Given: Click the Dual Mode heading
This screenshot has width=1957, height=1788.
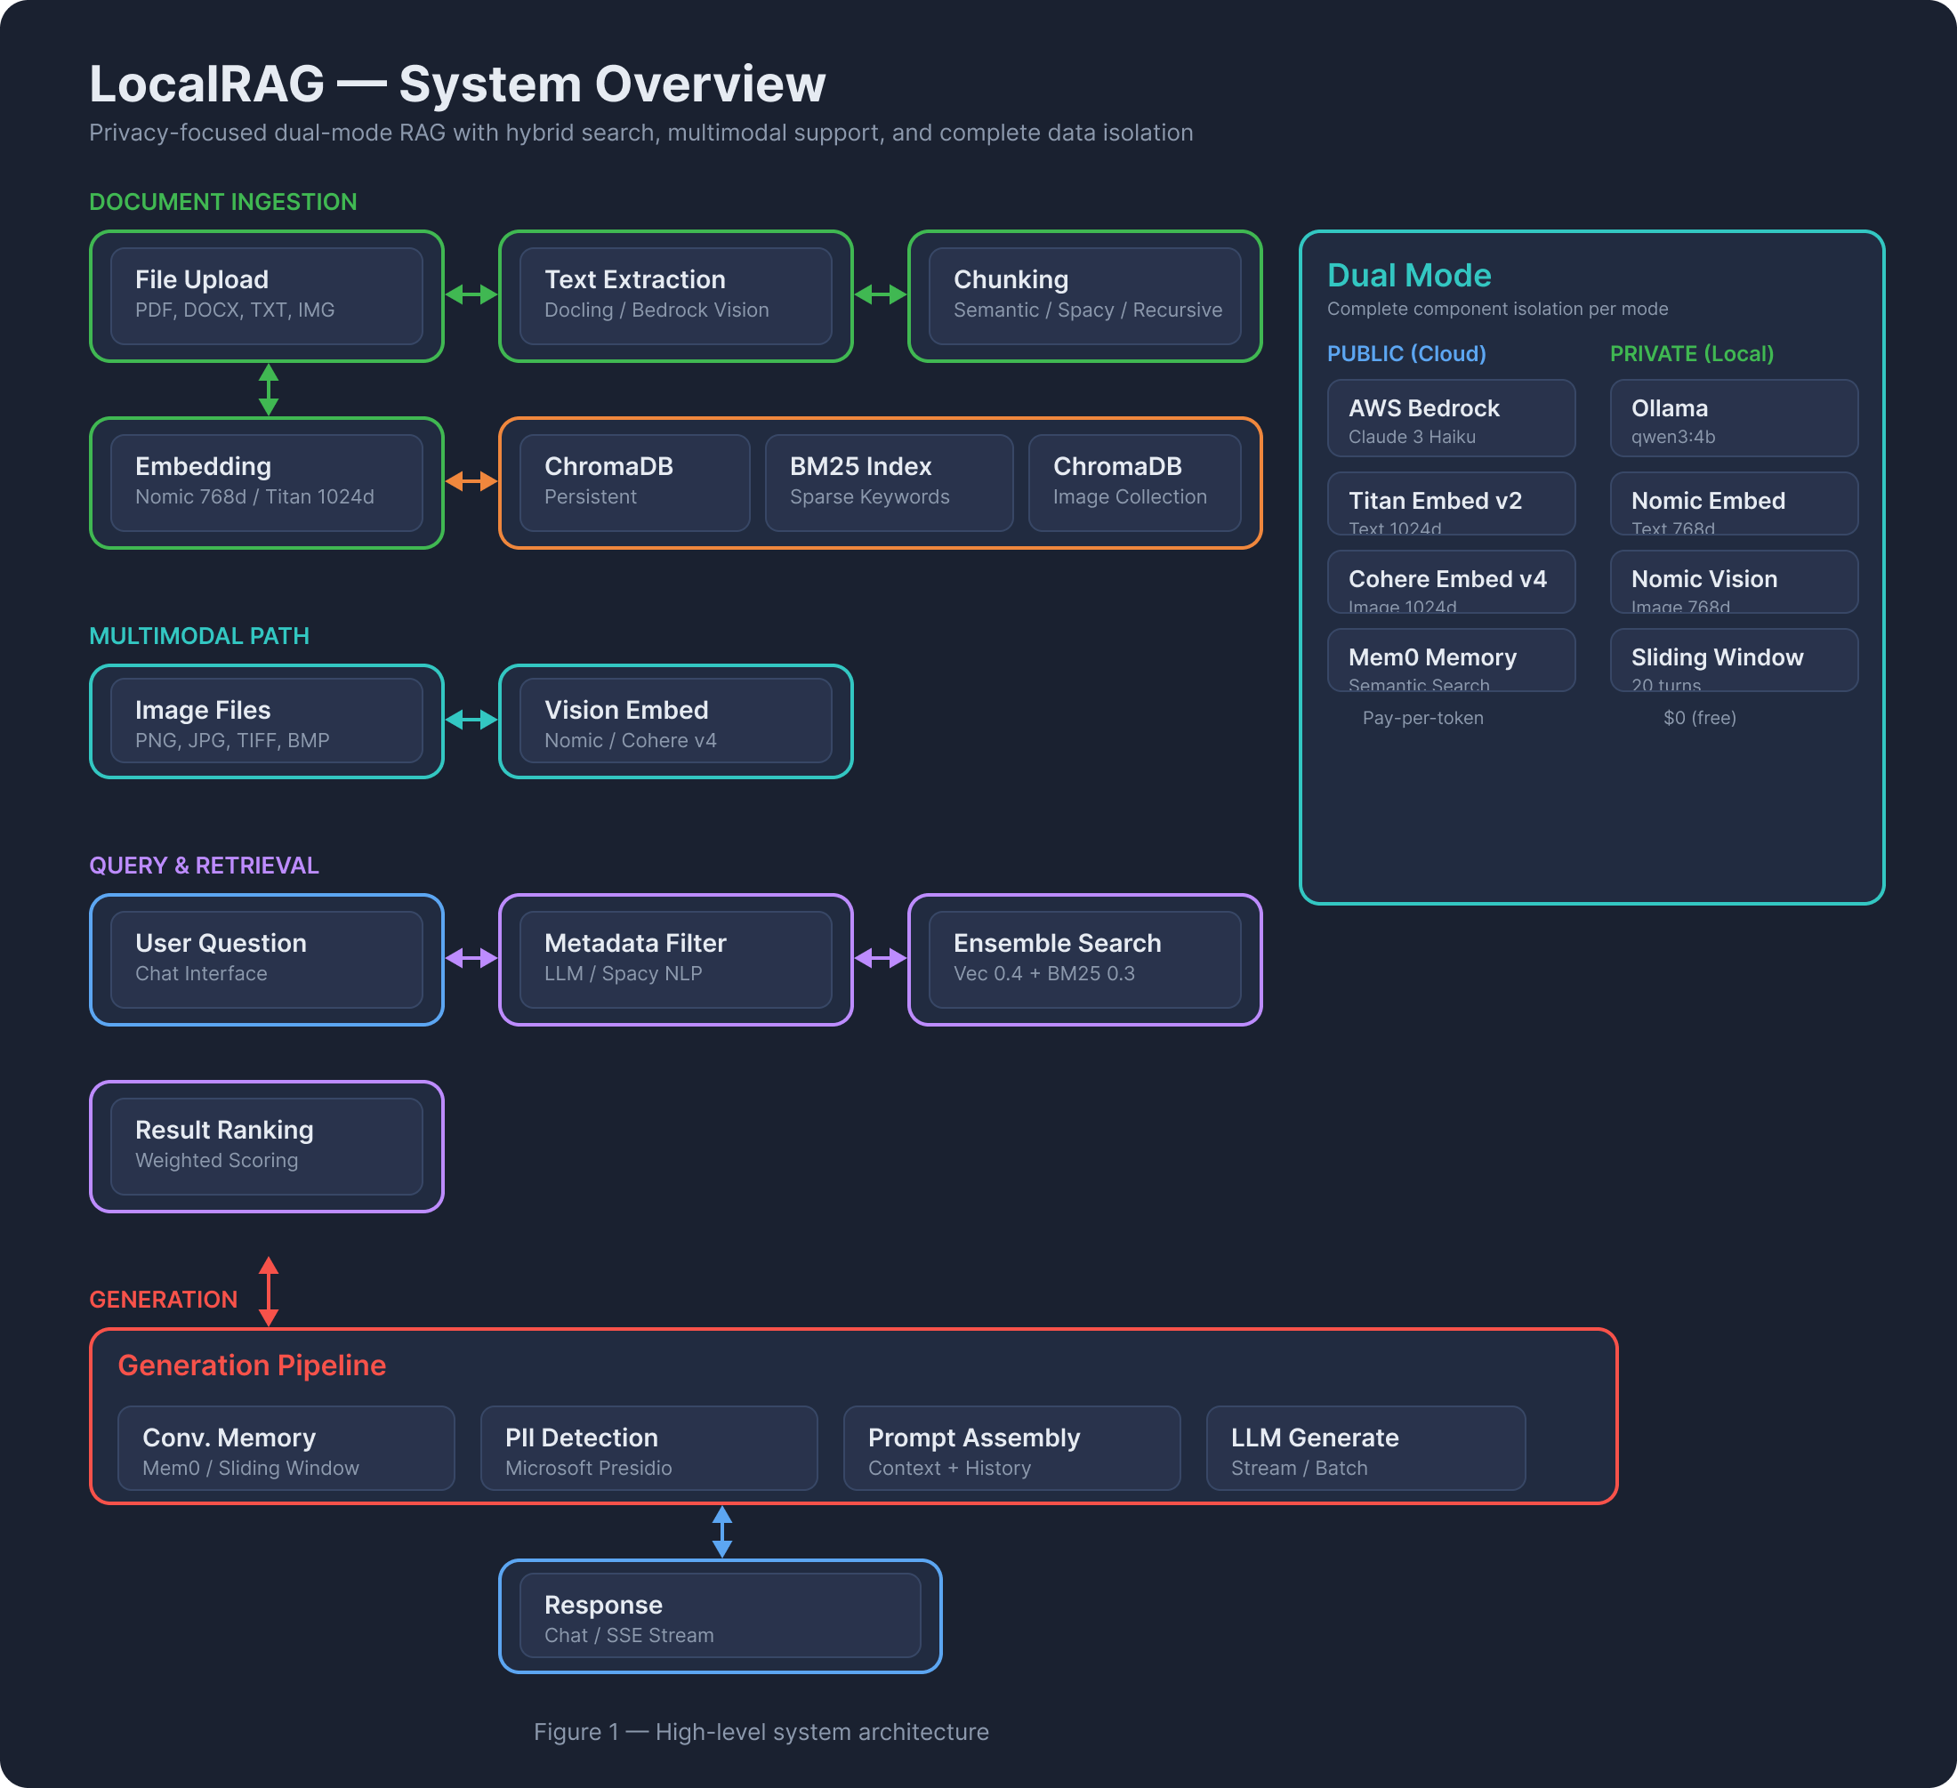Looking at the screenshot, I should coord(1408,276).
